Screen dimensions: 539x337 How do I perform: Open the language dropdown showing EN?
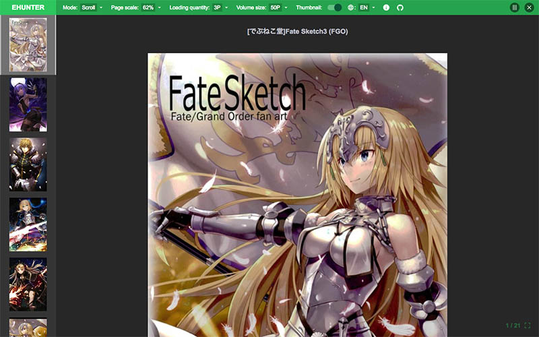pos(364,7)
